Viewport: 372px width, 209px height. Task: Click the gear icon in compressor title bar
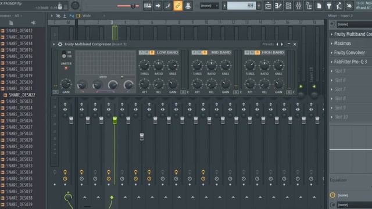(60, 44)
